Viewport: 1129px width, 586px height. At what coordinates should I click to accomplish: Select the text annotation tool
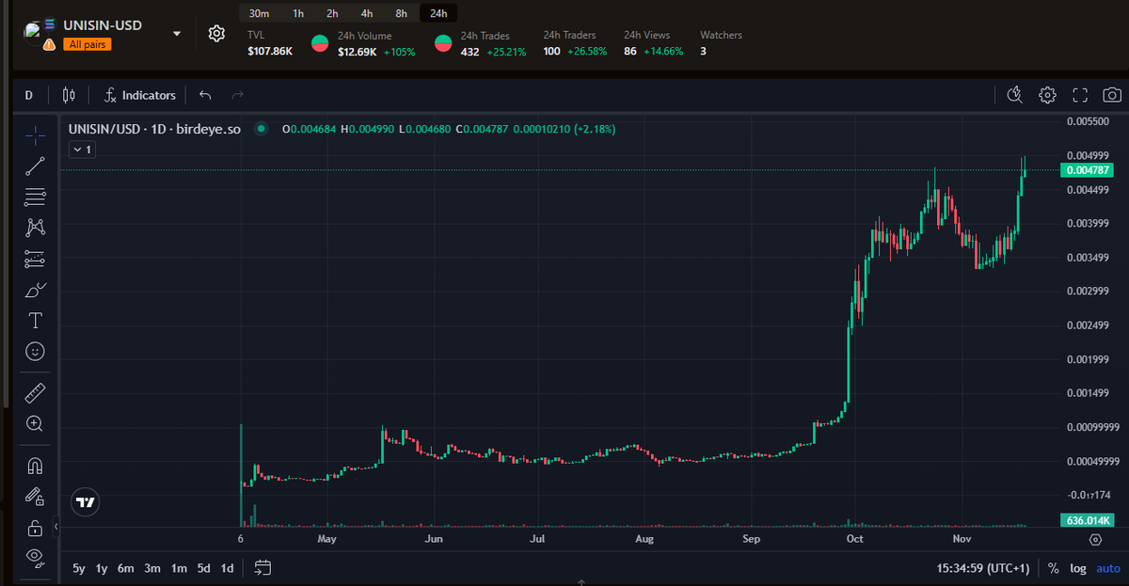tap(35, 320)
